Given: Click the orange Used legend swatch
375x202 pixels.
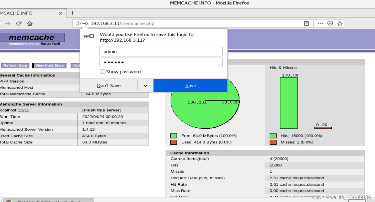Looking at the screenshot, I should pos(174,142).
